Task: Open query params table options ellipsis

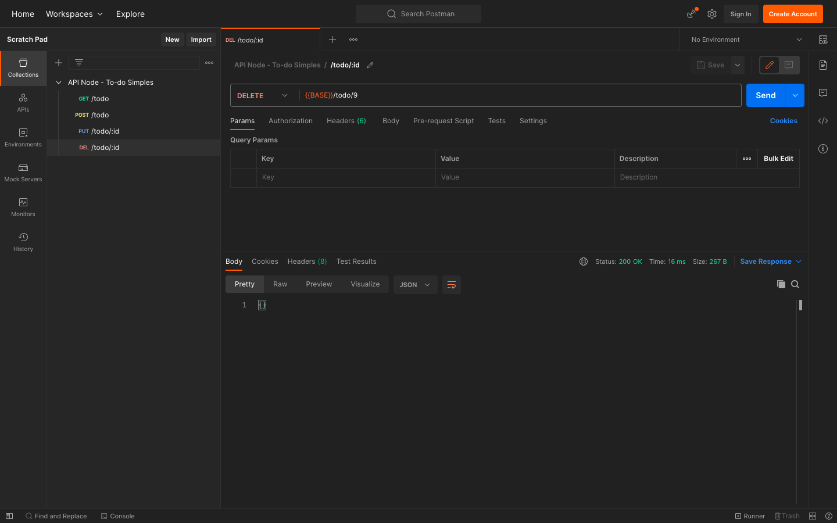Action: pos(747,159)
